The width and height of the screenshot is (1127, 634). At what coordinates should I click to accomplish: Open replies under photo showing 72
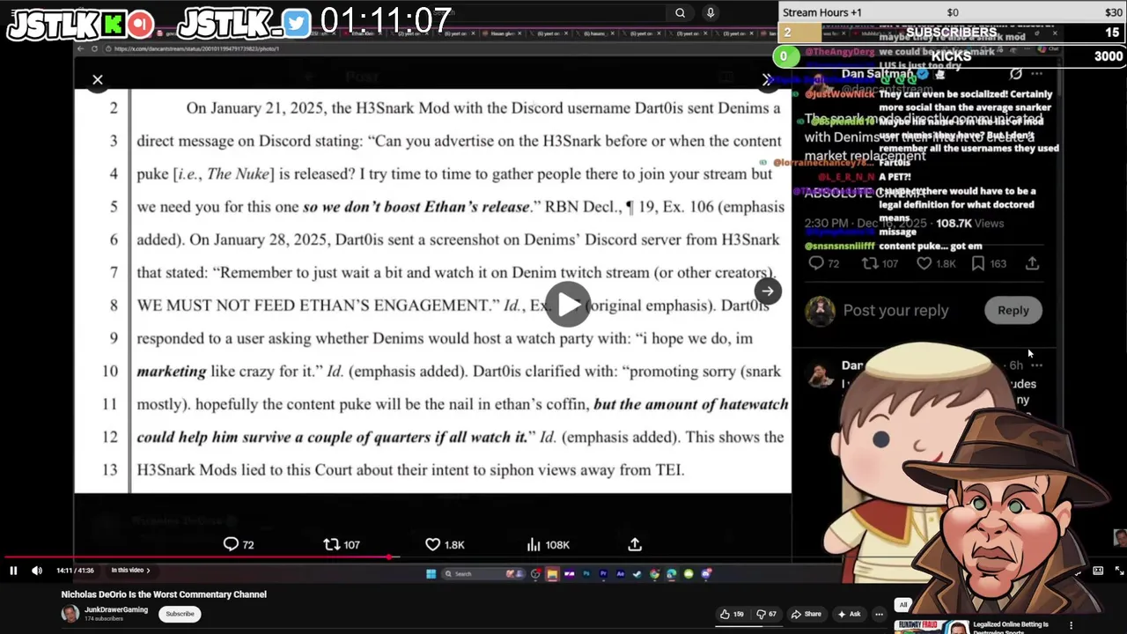239,544
